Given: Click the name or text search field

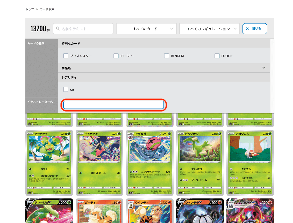Looking at the screenshot, I should tap(83, 29).
